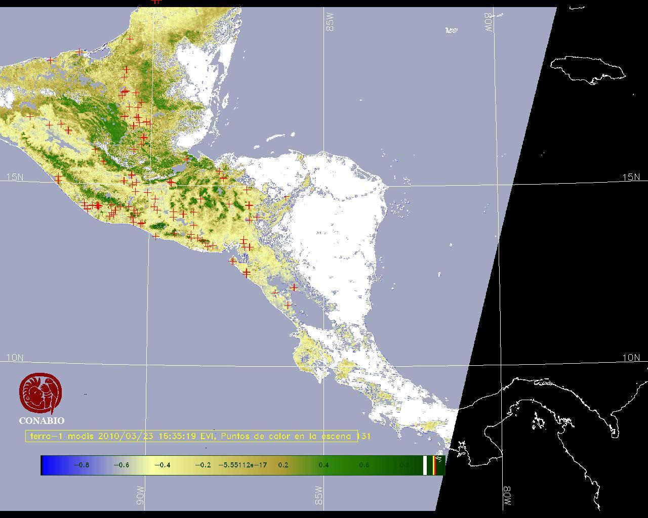The width and height of the screenshot is (648, 518).
Task: Click the white stripe on the color bar
Action: click(425, 465)
